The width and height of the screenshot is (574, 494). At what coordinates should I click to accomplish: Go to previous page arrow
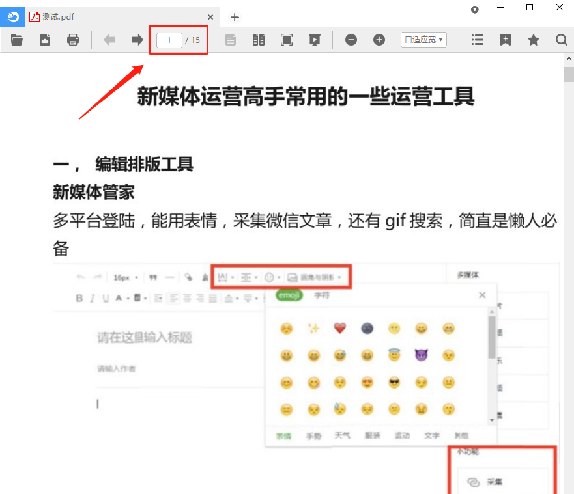click(109, 40)
